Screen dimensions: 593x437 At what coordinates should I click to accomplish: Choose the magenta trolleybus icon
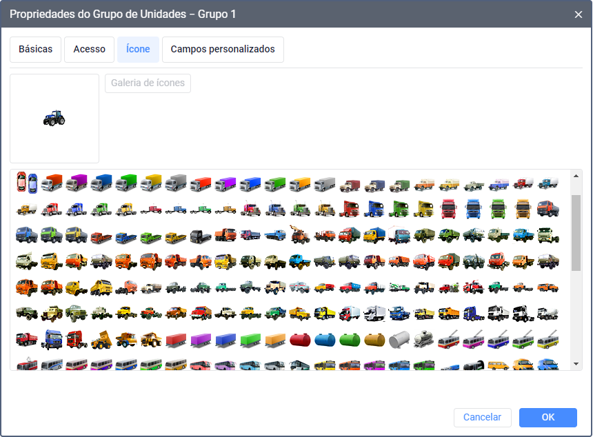point(474,339)
